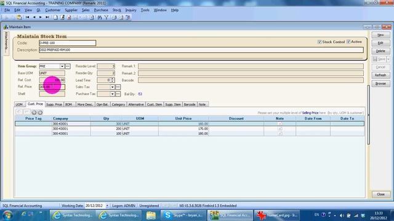Screen dimensions: 394x221
Task: Click the Refresh button
Action: coord(380,75)
